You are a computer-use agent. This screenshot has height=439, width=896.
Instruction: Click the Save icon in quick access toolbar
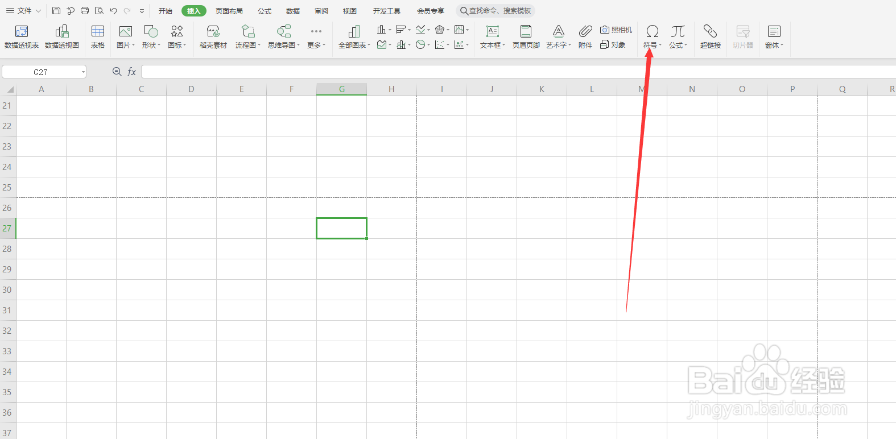(x=56, y=11)
